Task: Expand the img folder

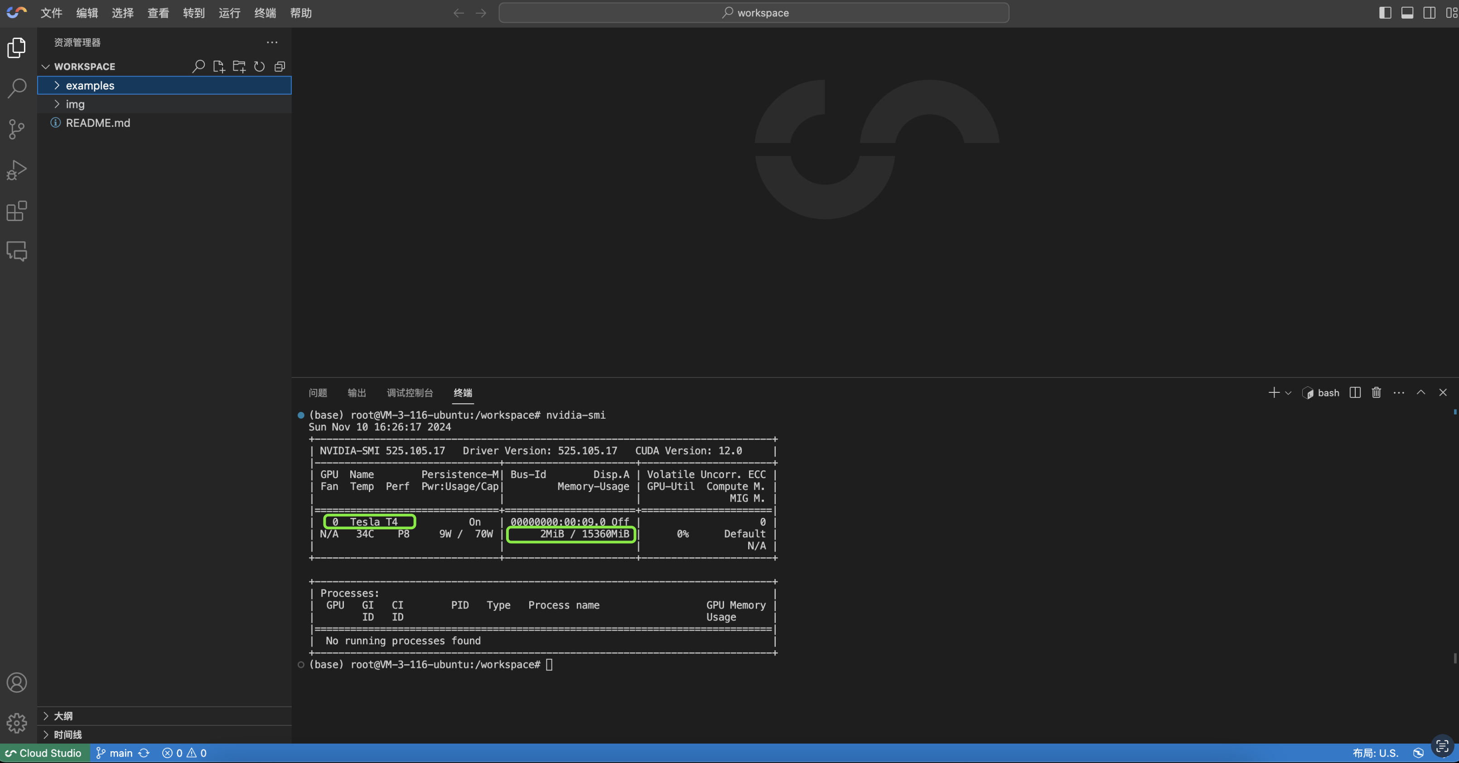Action: pyautogui.click(x=164, y=104)
